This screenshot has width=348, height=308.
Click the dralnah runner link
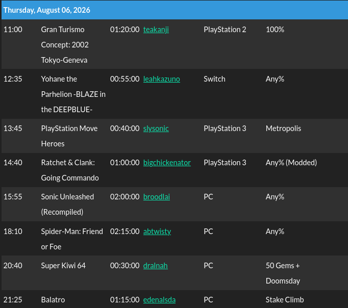coord(155,266)
